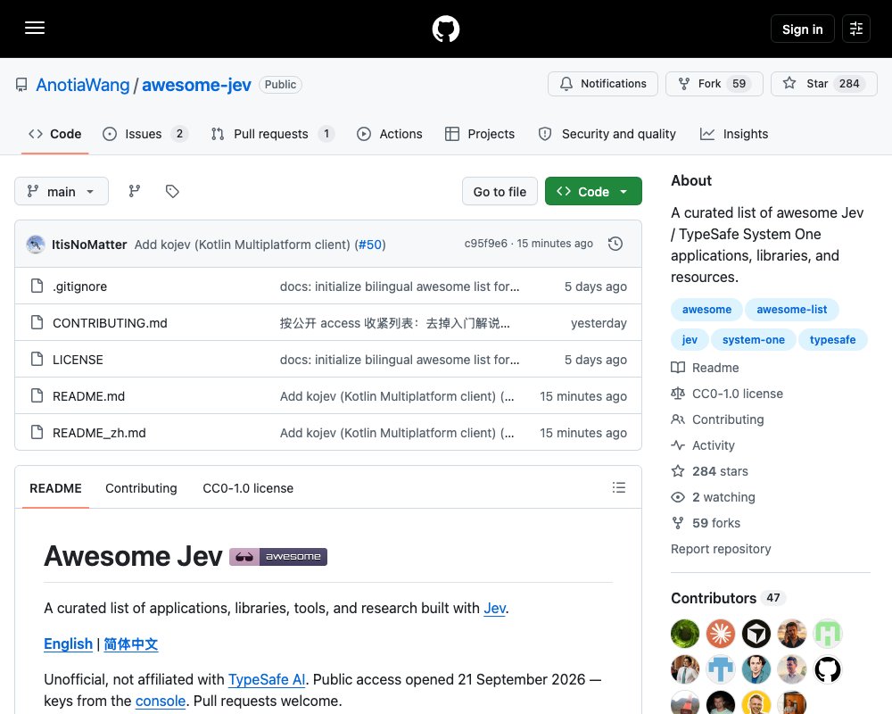Open commit c95f9e6
Viewport: 892px width, 714px height.
tap(485, 244)
